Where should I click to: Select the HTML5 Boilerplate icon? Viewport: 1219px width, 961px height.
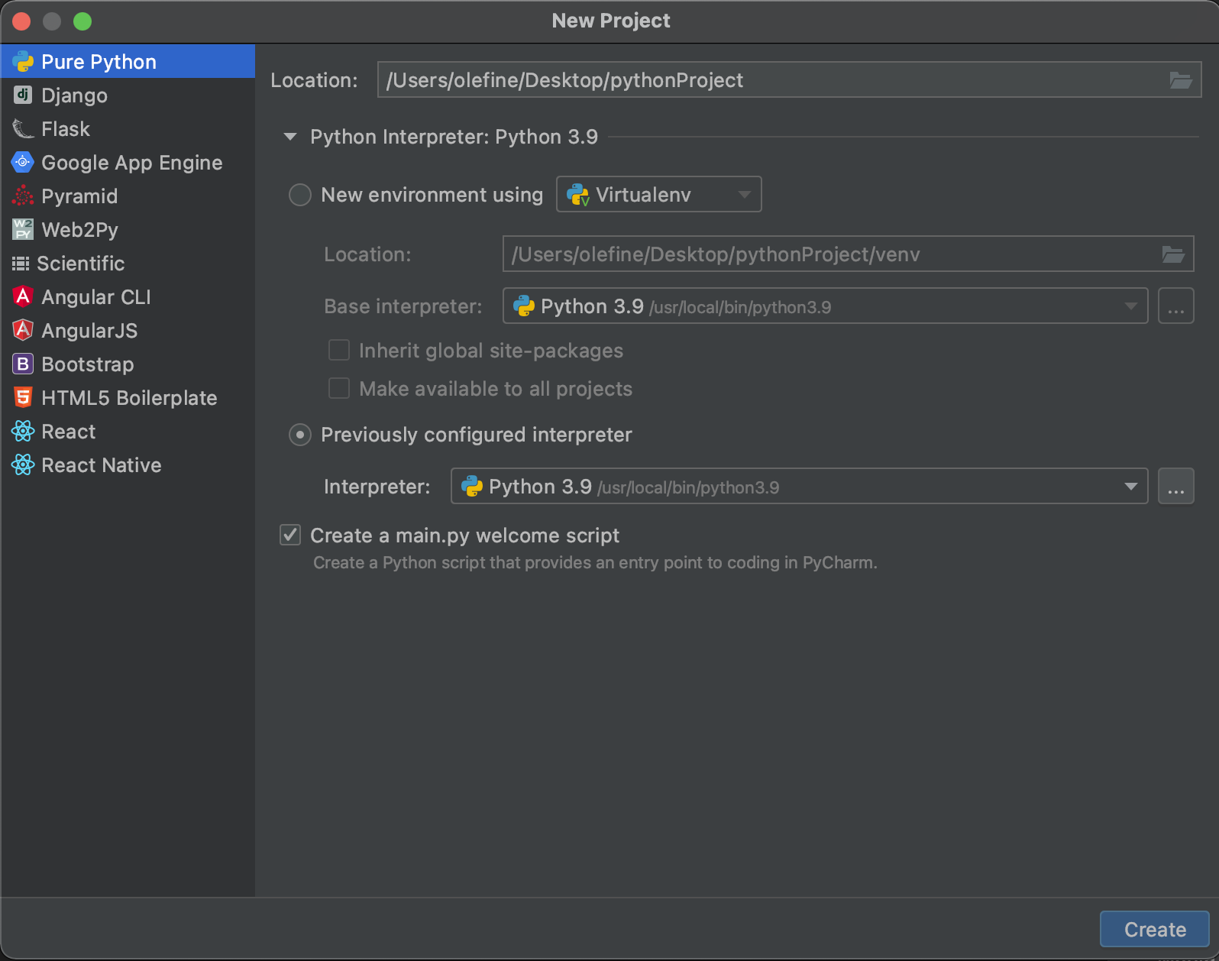point(23,397)
